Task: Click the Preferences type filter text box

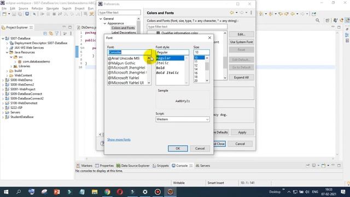Action: 119,13
